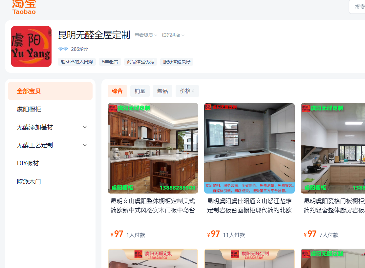Open the last thumbnail of the lower product row
This screenshot has height=268, width=365.
[333, 258]
